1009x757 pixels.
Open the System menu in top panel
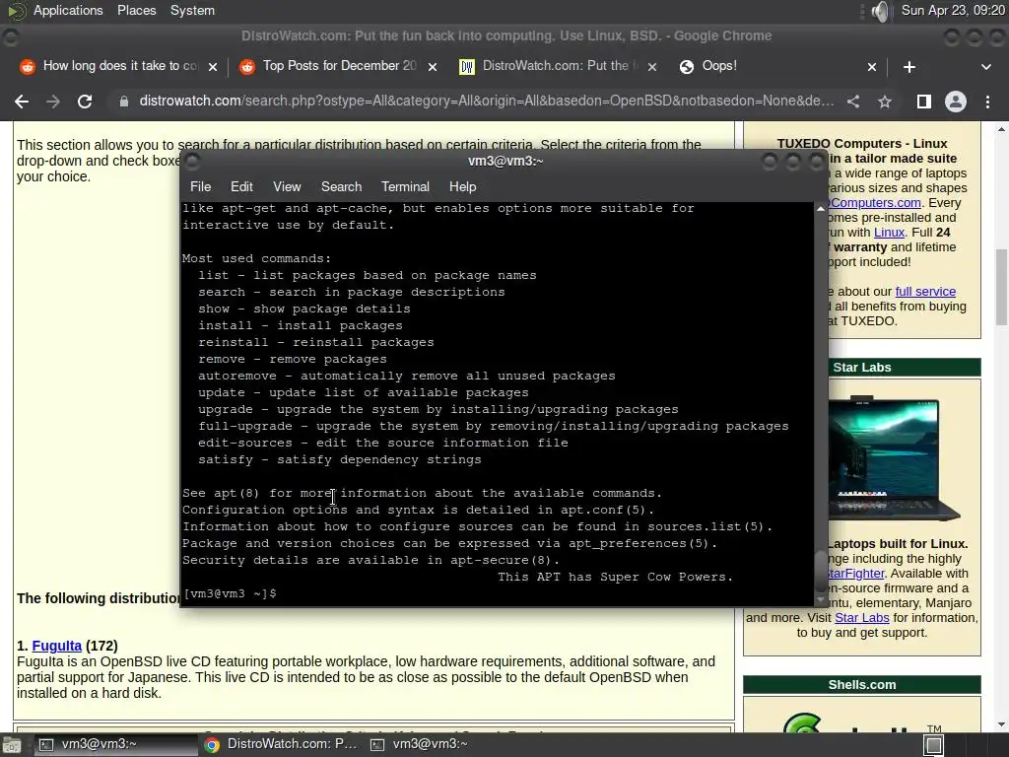192,10
